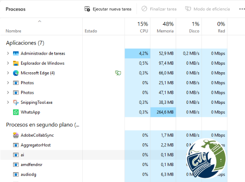Click the 264,6 MB memory cell of WhatsApp

[163, 112]
